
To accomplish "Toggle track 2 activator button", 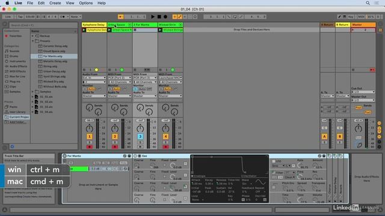I will coord(115,136).
